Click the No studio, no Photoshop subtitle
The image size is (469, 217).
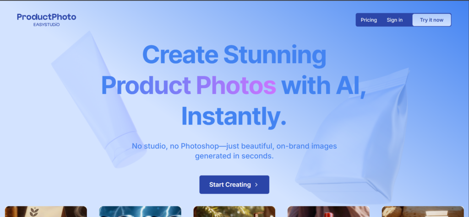coord(234,146)
